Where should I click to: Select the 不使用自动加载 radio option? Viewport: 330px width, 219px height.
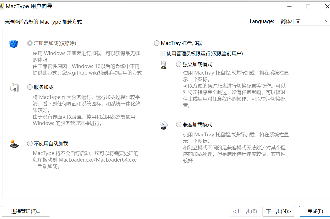click(x=30, y=143)
